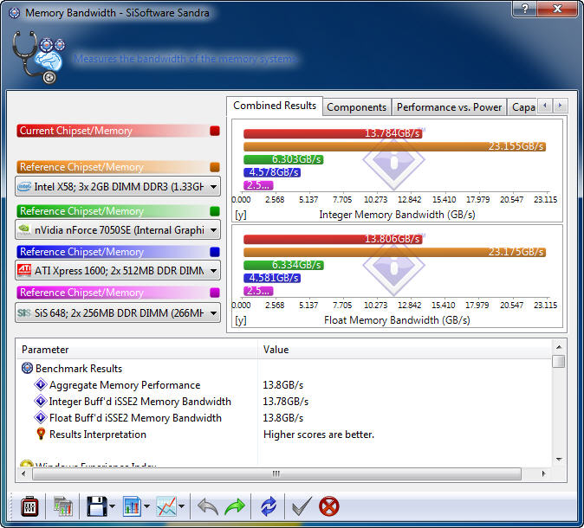This screenshot has width=584, height=528.
Task: Confirm with the checkmark icon
Action: click(302, 506)
